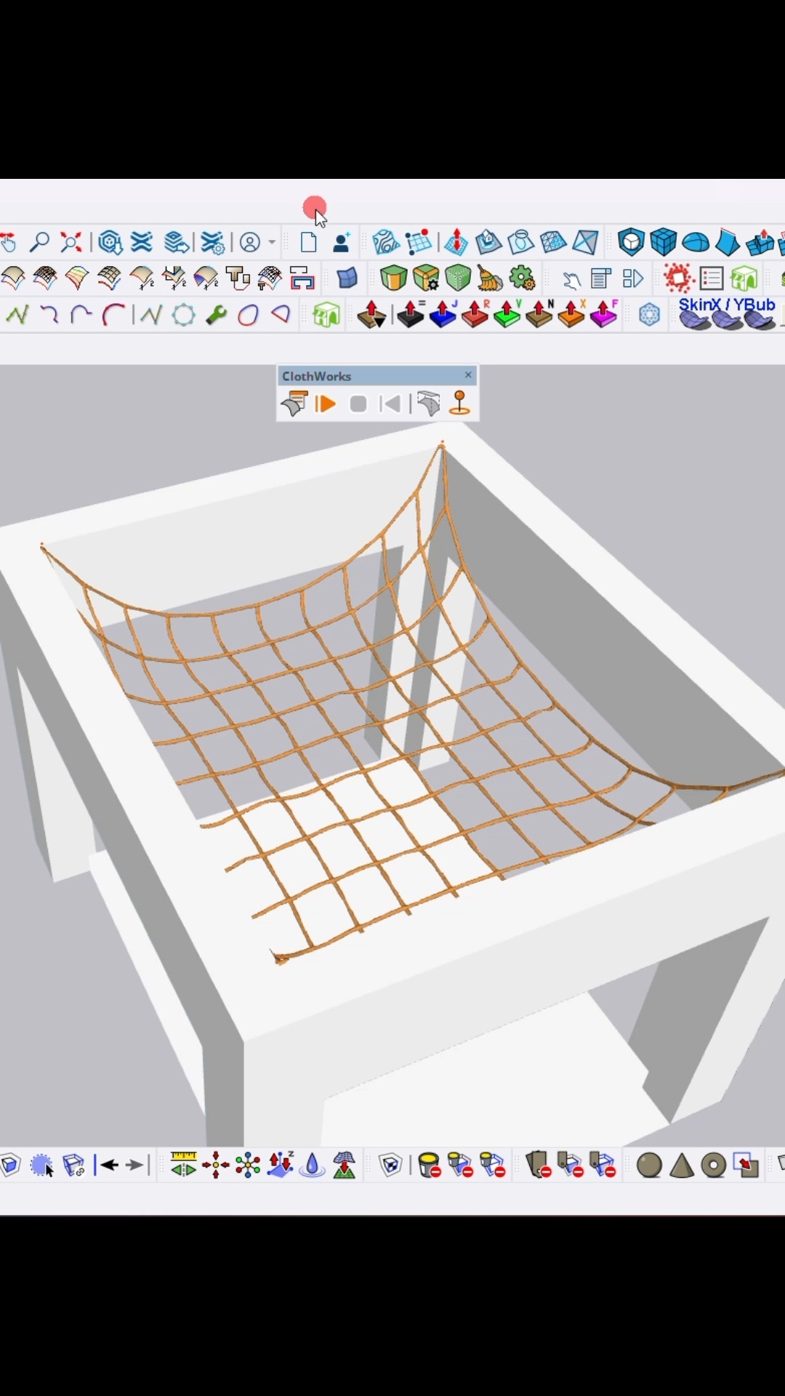Stop the ClothWorks simulation

[x=358, y=404]
